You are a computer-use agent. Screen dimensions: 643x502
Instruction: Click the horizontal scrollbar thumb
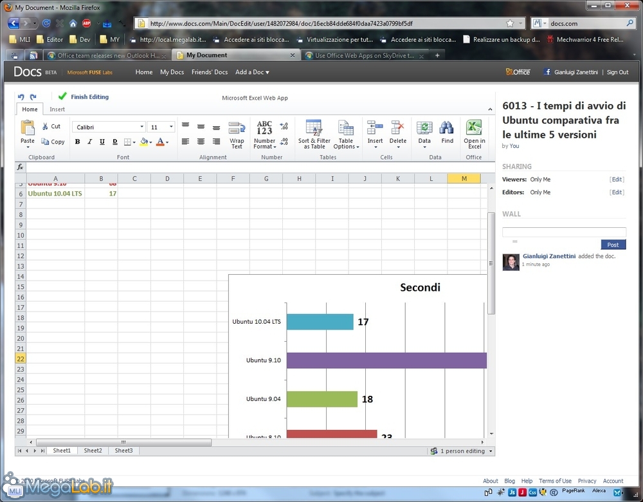[124, 442]
